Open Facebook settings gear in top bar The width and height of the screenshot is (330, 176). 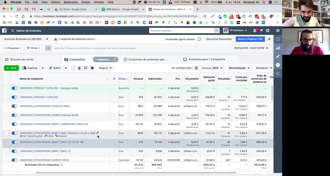click(268, 30)
